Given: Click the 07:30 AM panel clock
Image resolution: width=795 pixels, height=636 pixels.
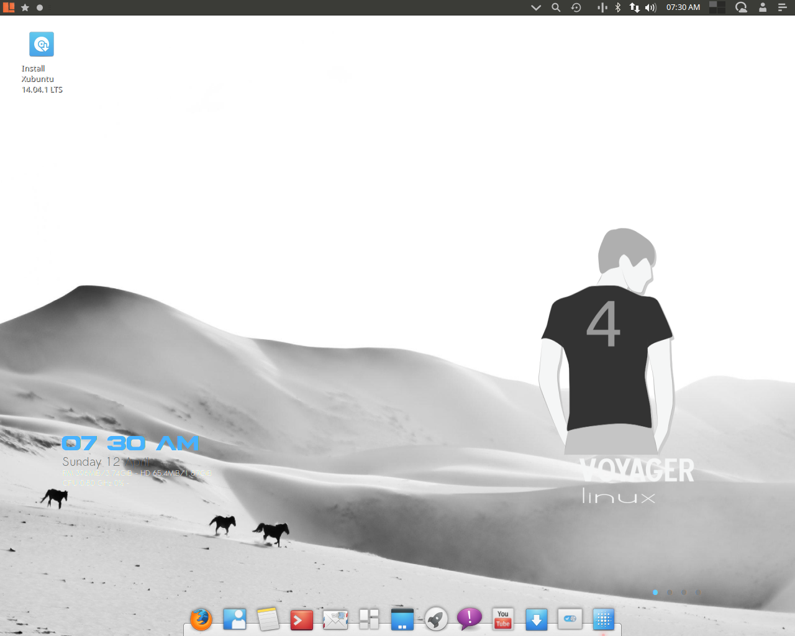Looking at the screenshot, I should click(x=683, y=7).
